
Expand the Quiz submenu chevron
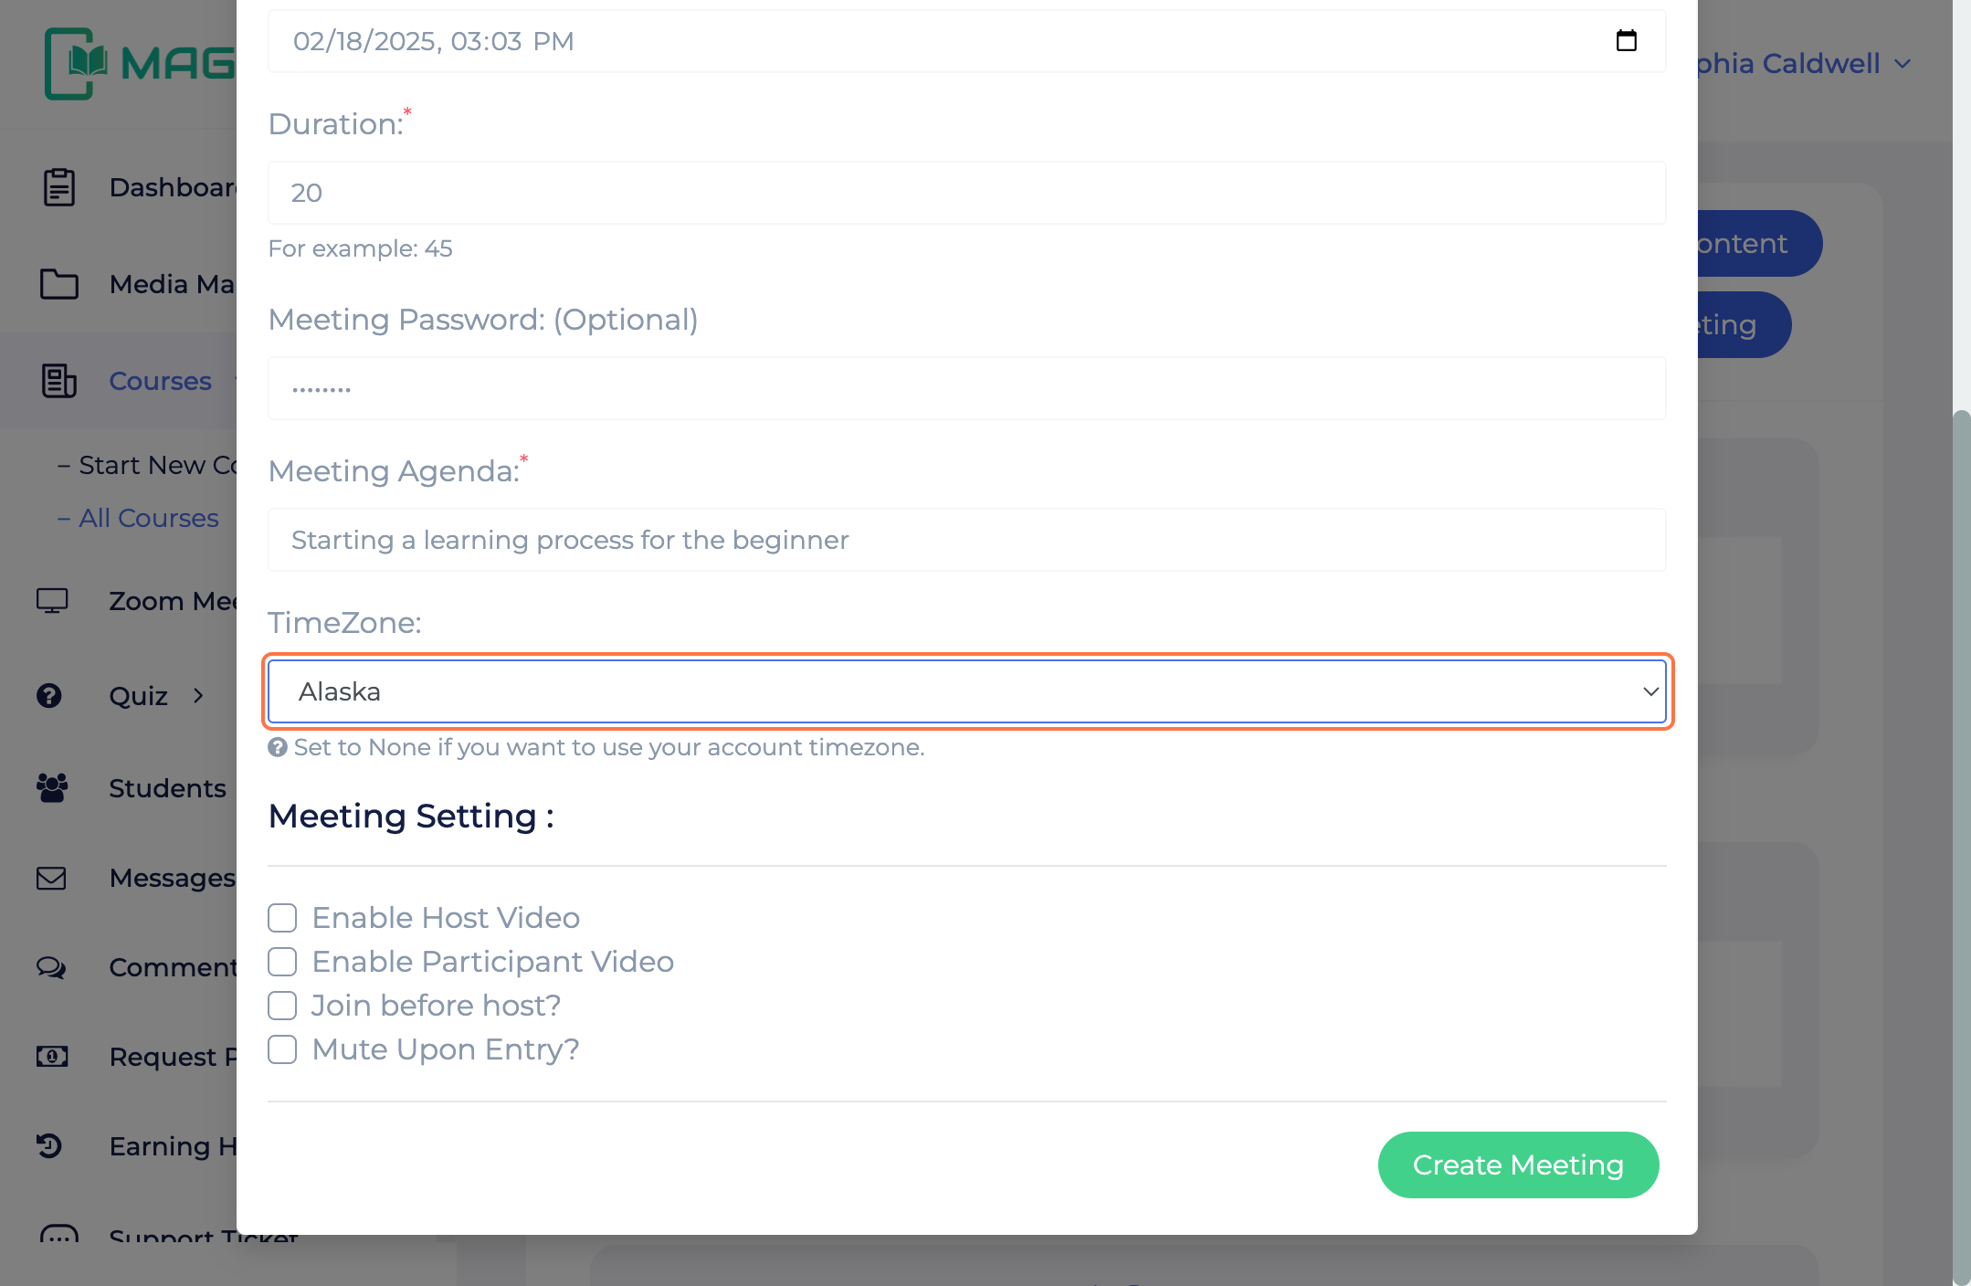(x=198, y=696)
